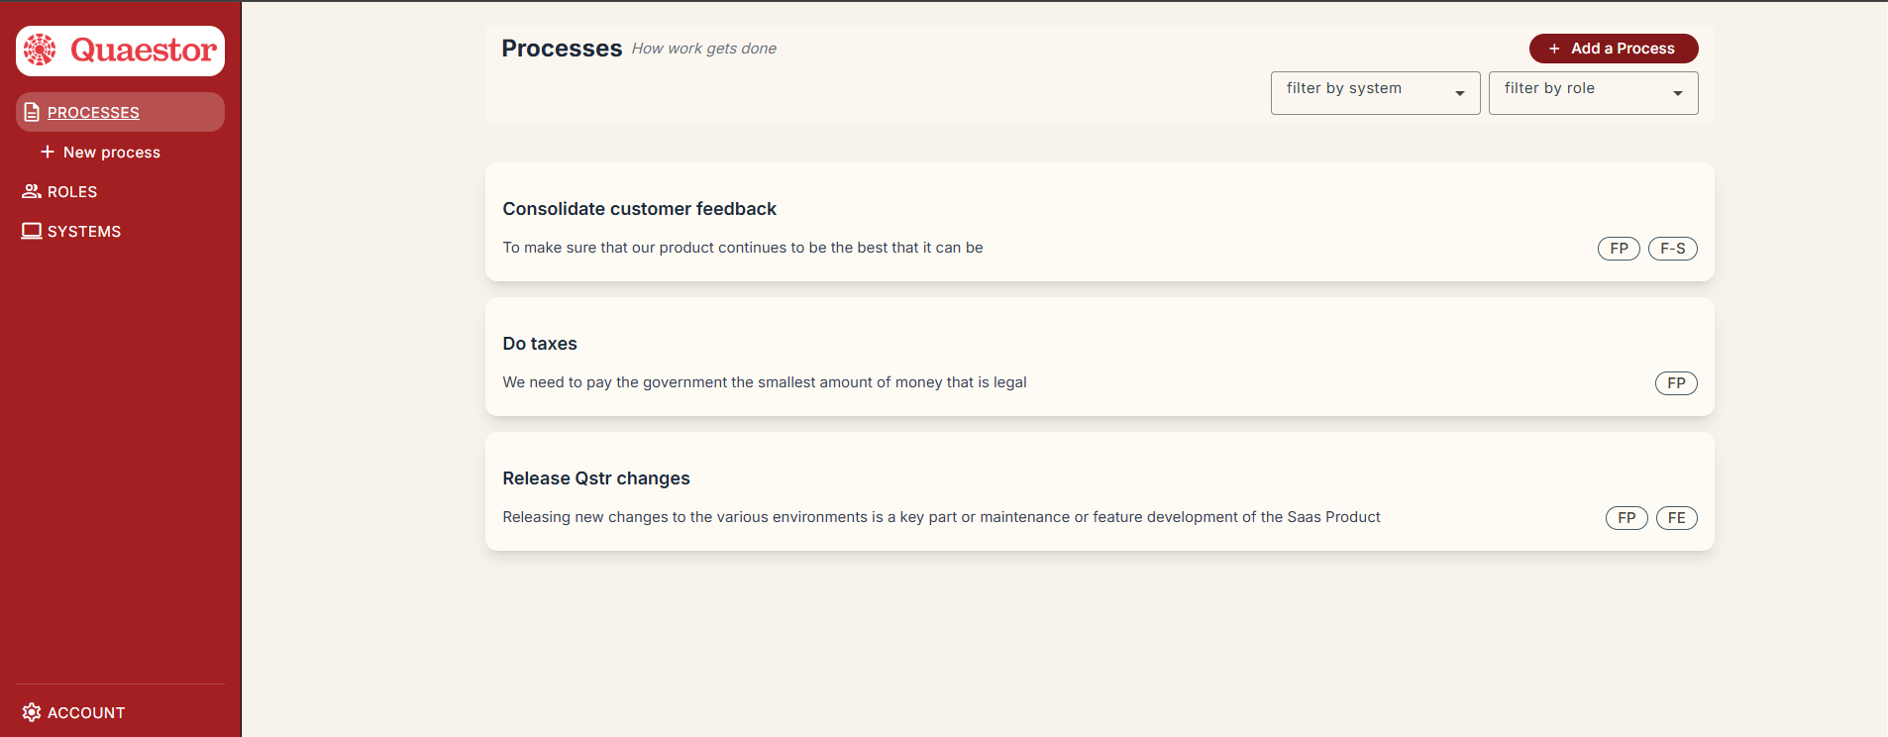Open the Do taxes process card

pyautogui.click(x=540, y=344)
